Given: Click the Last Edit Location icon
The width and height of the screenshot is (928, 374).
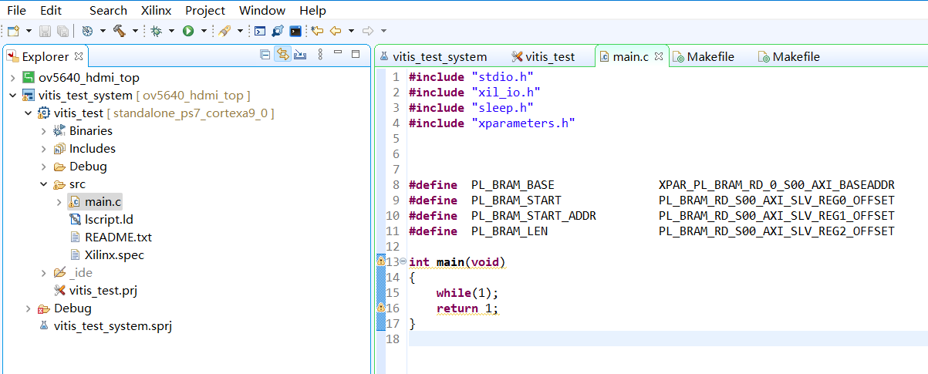Looking at the screenshot, I should (317, 31).
